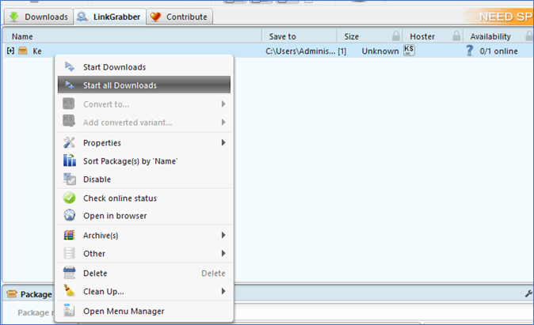Click the KS hoster icon in the row

coord(409,51)
